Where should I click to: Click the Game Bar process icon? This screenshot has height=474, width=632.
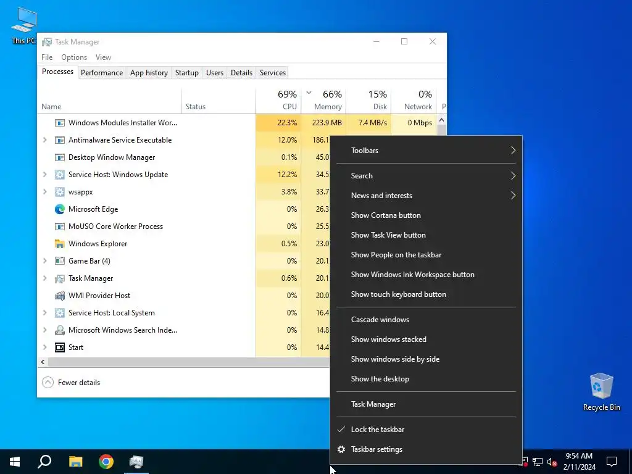pyautogui.click(x=60, y=261)
